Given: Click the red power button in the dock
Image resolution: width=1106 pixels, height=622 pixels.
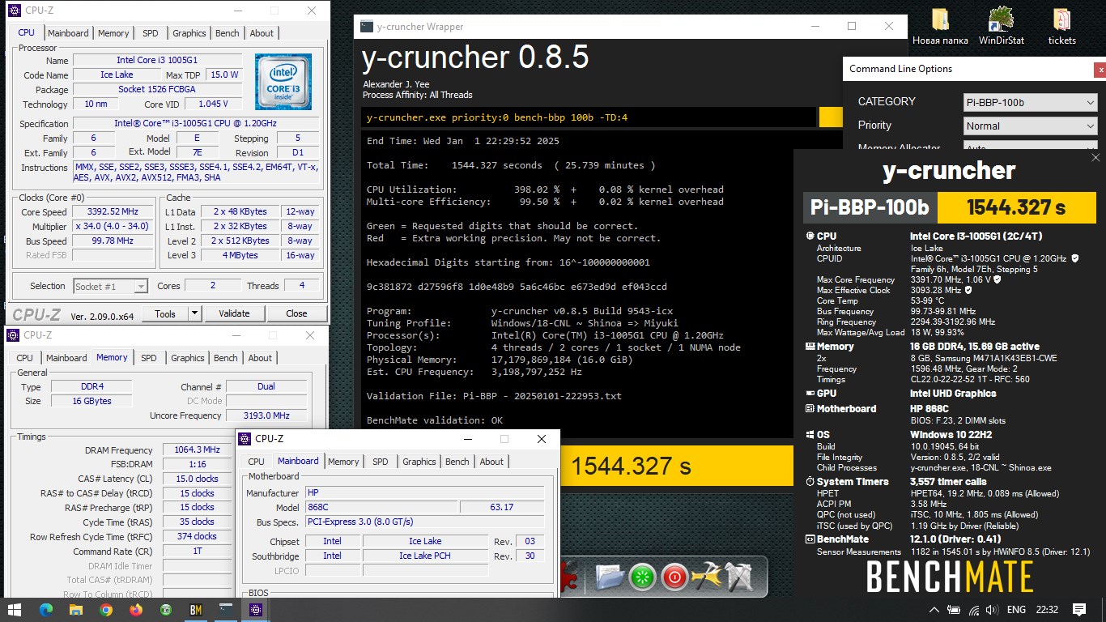Looking at the screenshot, I should click(674, 577).
